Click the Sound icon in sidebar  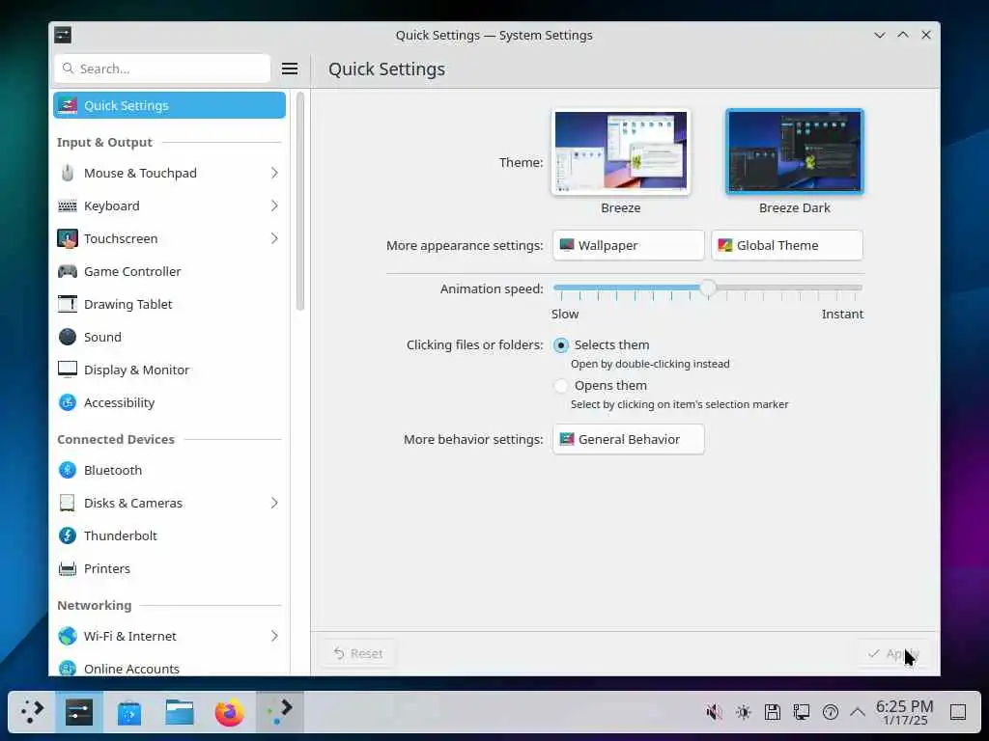(x=68, y=337)
